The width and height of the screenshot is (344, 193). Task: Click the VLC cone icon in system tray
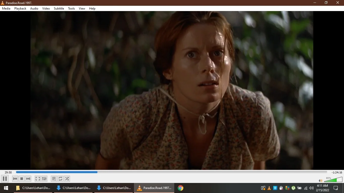(269, 188)
